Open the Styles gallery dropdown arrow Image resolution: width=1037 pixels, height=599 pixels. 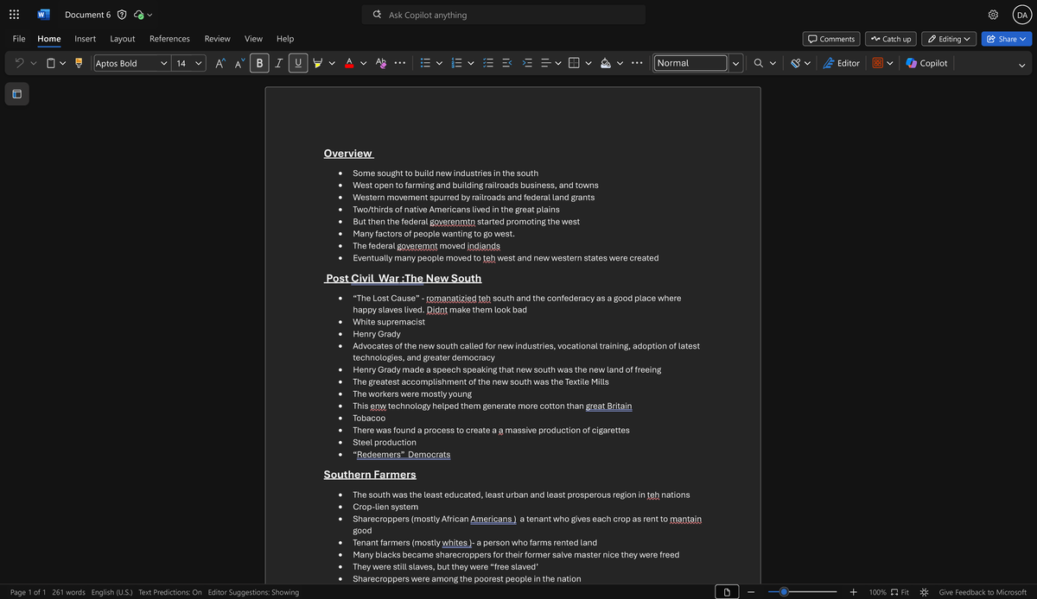point(735,63)
